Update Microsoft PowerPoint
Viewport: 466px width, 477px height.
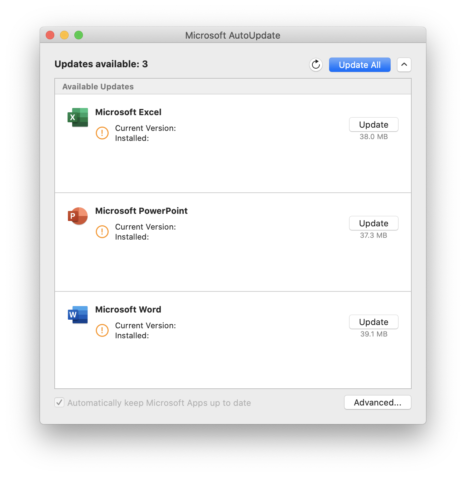(373, 223)
